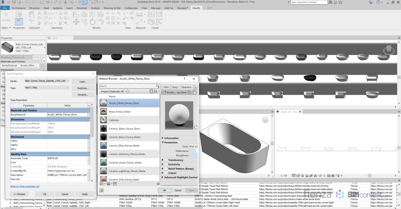Enable the Emissivity checkbox
This screenshot has width=401, height=209.
(x=166, y=164)
